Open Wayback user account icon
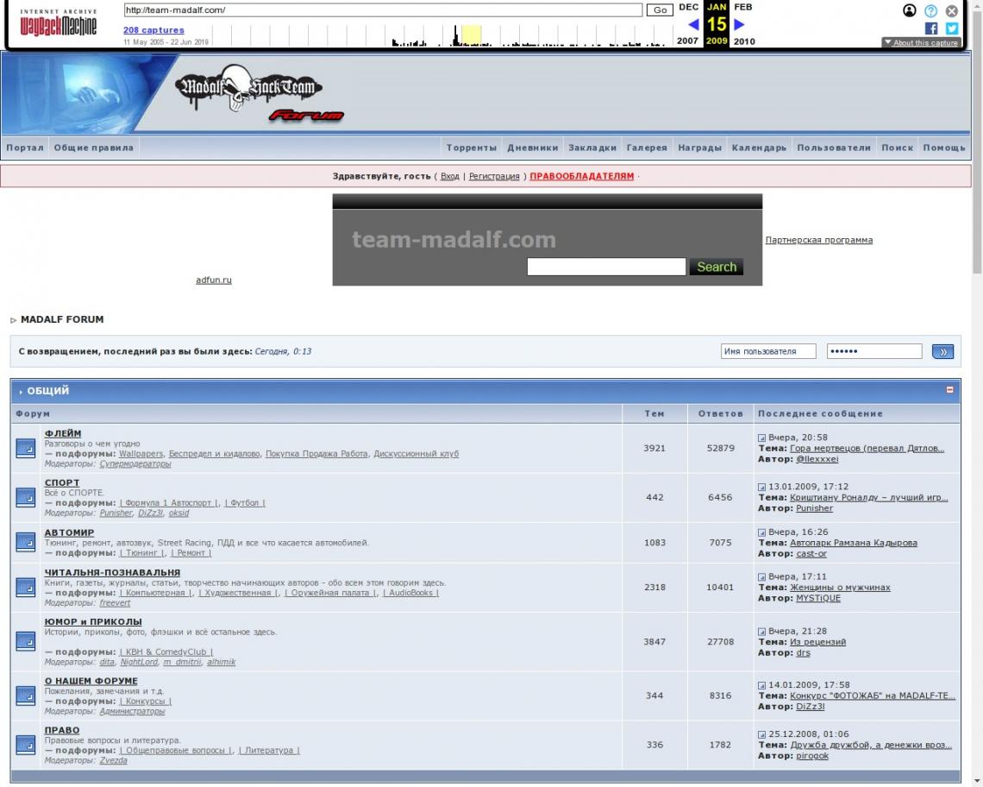983x787 pixels. pyautogui.click(x=909, y=10)
